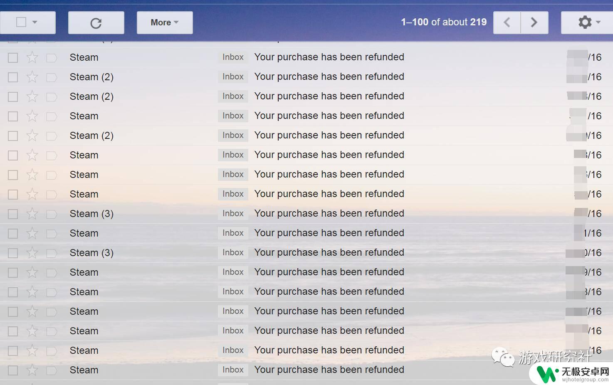
Task: Click the "1–100 of about 219" counter
Action: (x=444, y=22)
